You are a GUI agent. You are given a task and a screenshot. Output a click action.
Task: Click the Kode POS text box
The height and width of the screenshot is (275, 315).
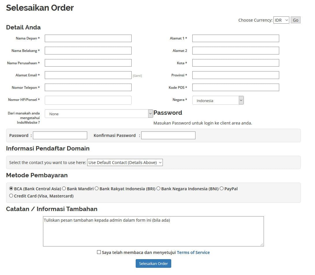236,87
